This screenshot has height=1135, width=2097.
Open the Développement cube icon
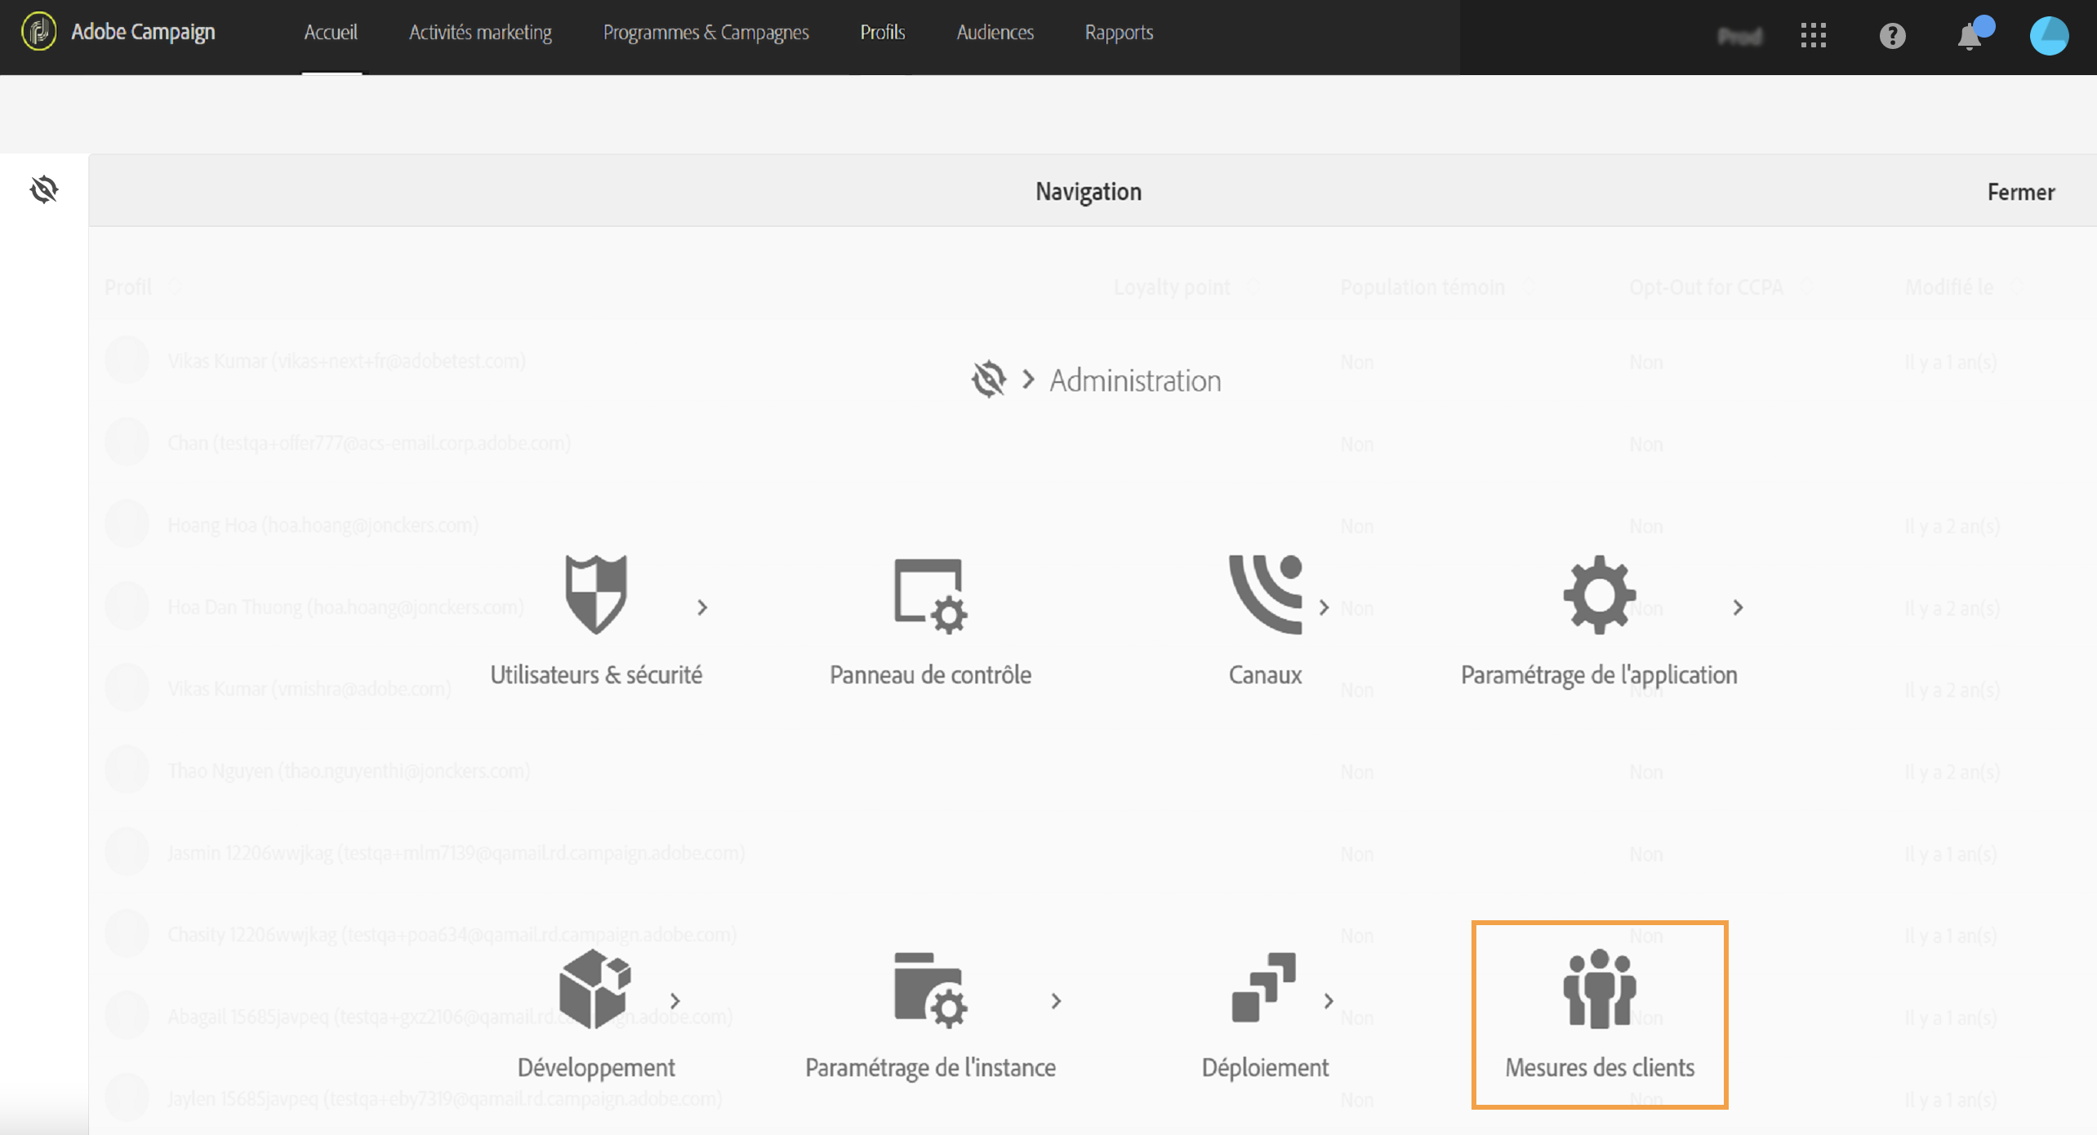[595, 988]
